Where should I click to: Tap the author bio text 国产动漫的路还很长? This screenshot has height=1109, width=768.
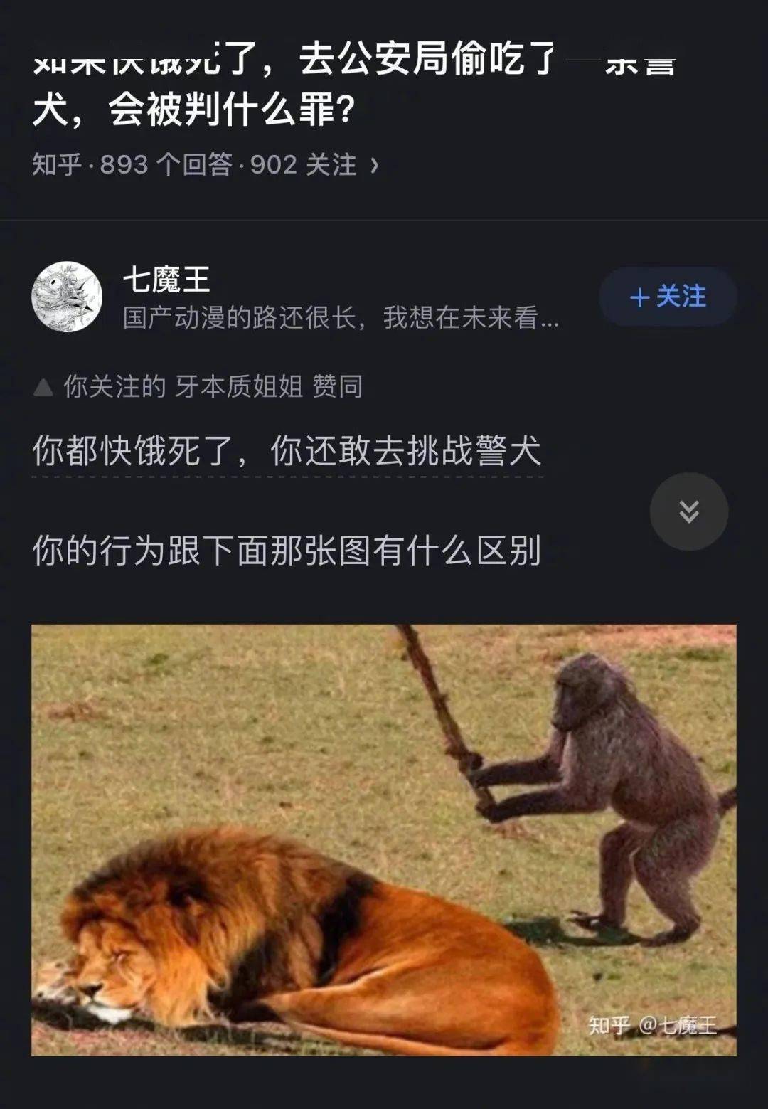click(x=340, y=317)
